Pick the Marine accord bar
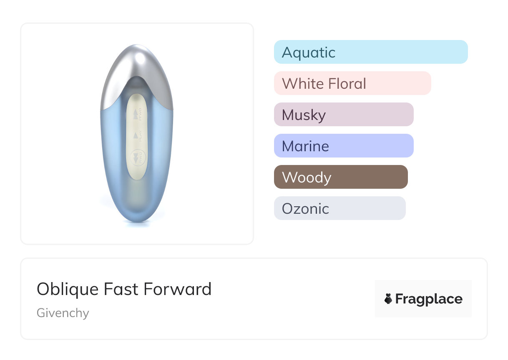This screenshot has width=508, height=360. 343,146
